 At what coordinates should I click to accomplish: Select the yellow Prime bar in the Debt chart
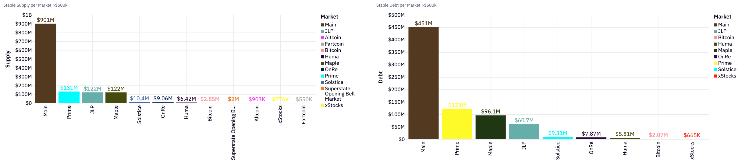457,124
